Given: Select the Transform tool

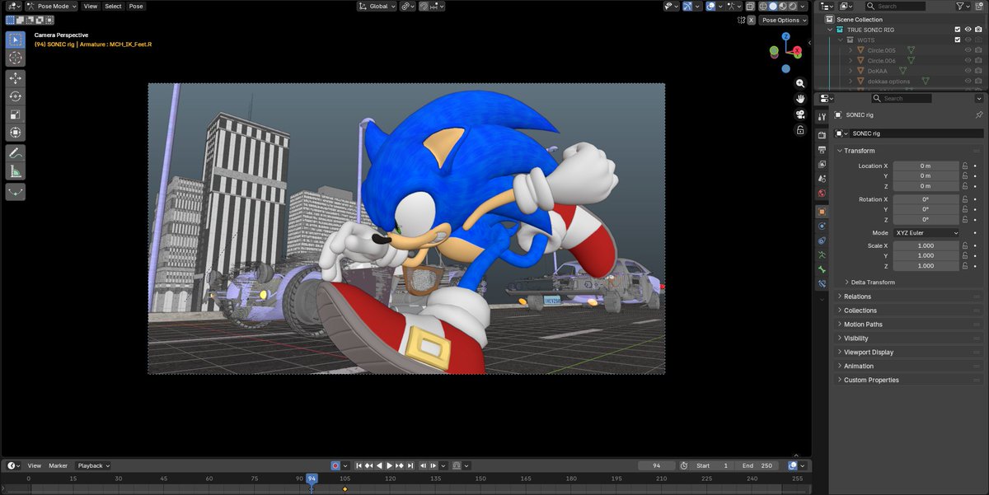Looking at the screenshot, I should (x=15, y=133).
